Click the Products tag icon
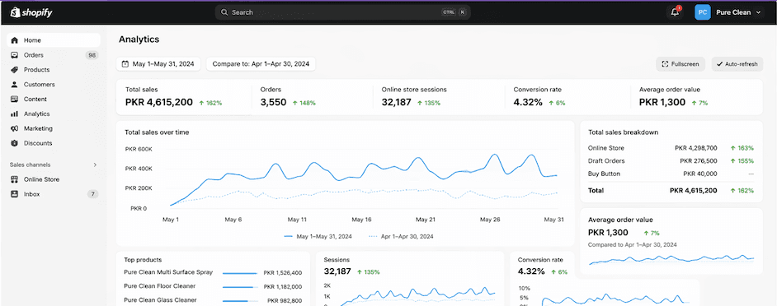 click(14, 70)
